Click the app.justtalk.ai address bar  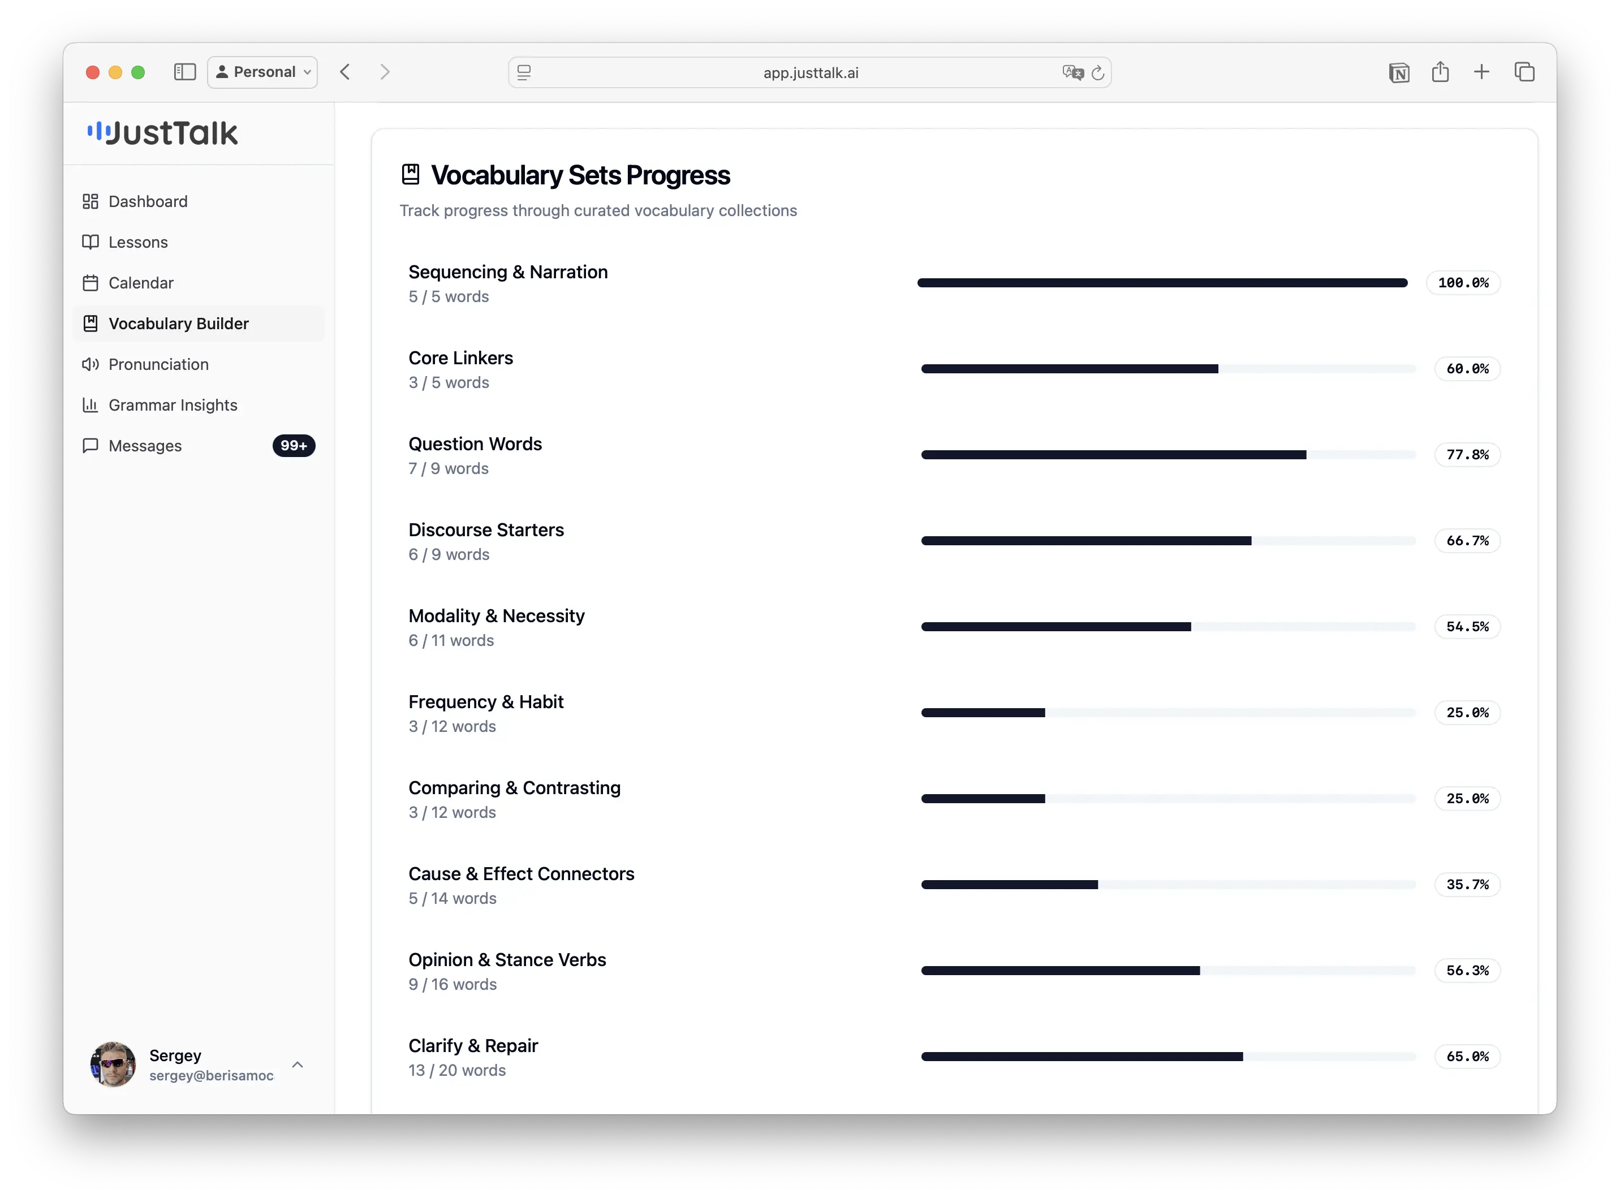809,72
